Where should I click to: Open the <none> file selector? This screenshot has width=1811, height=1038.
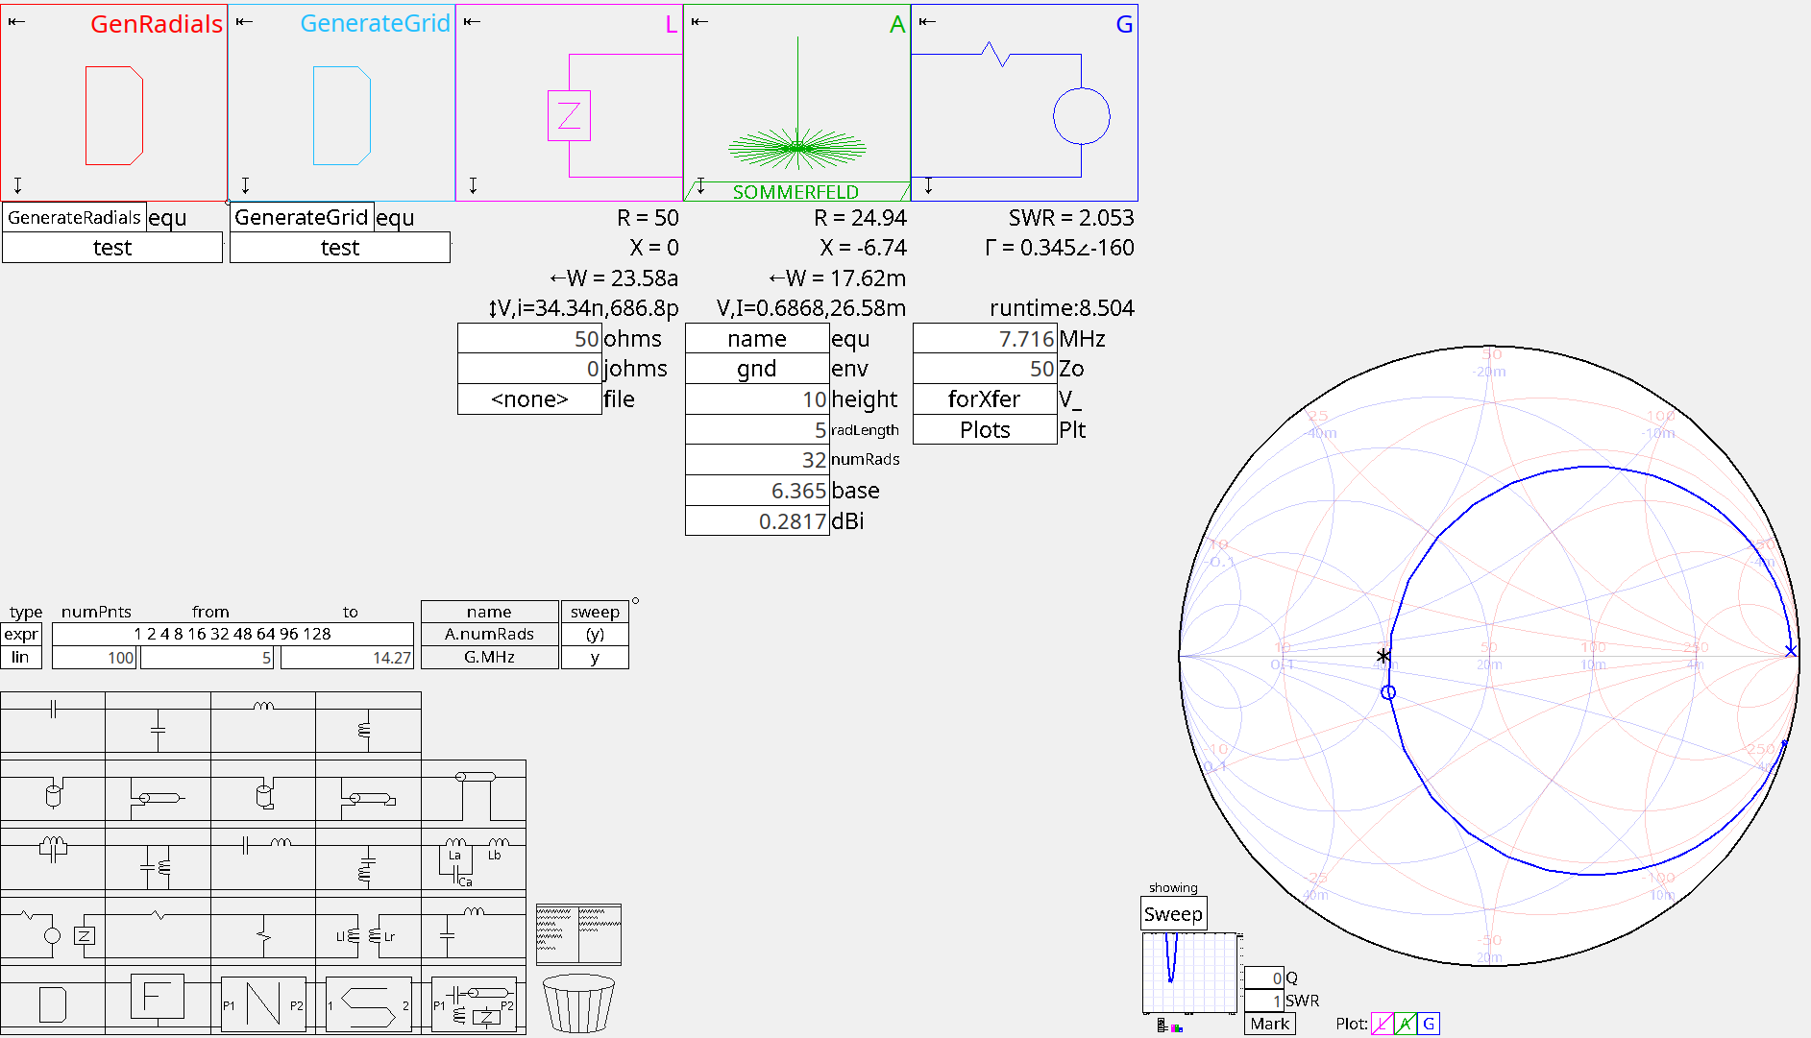529,399
